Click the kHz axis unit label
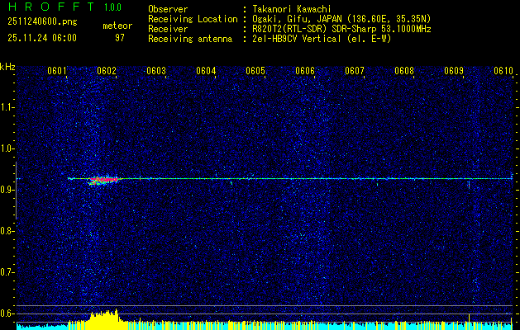This screenshot has height=330, width=520. (x=7, y=67)
